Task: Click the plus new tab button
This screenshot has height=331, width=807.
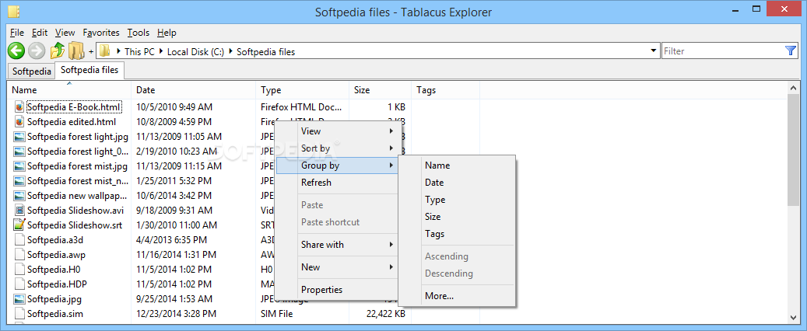Action: point(91,51)
